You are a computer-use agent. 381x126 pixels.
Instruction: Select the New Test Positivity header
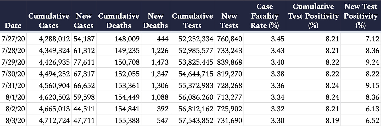click(360, 16)
